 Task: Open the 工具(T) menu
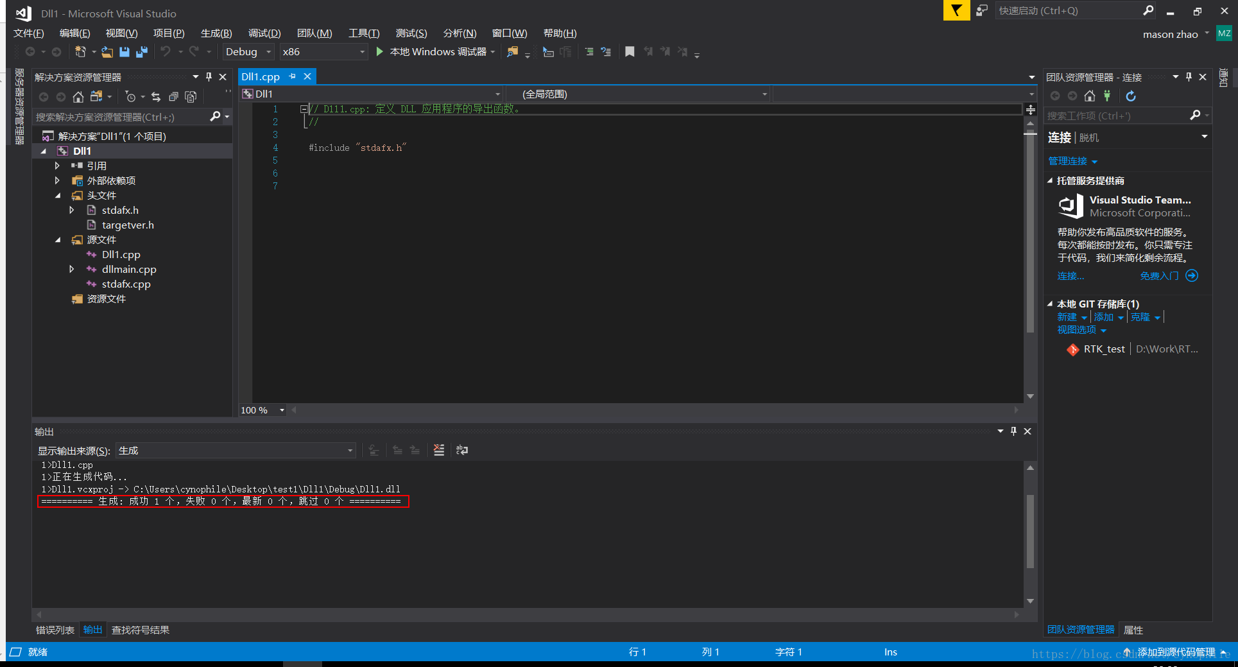pyautogui.click(x=364, y=33)
